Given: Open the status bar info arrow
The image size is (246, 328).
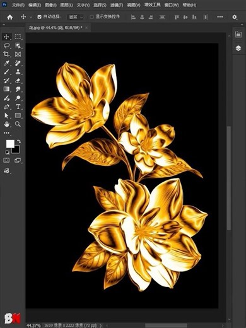Looking at the screenshot, I should (x=101, y=325).
